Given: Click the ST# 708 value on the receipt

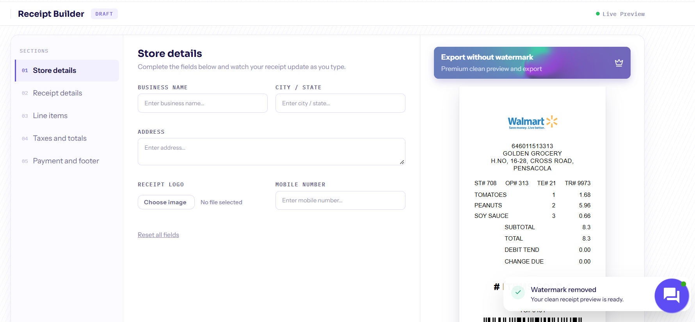Looking at the screenshot, I should (x=485, y=183).
